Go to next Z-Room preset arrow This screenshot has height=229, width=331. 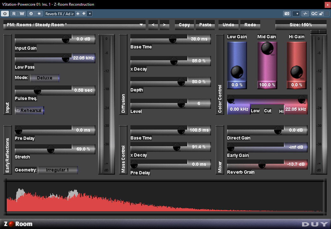[164, 25]
